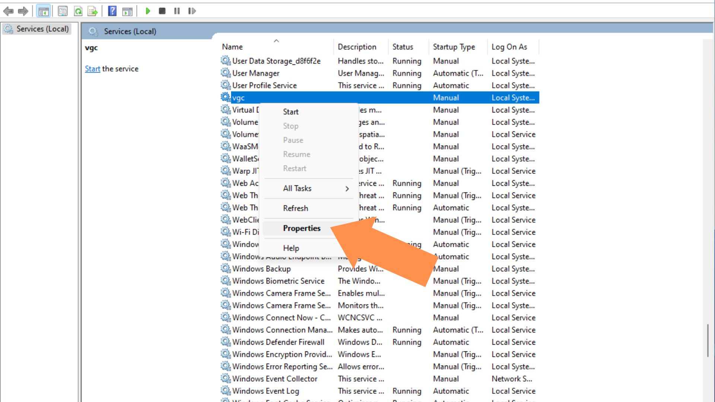Viewport: 715px width, 402px height.
Task: Select the Windows Backup service
Action: click(x=379, y=269)
